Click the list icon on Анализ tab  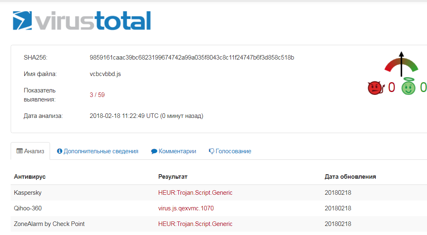click(x=19, y=151)
